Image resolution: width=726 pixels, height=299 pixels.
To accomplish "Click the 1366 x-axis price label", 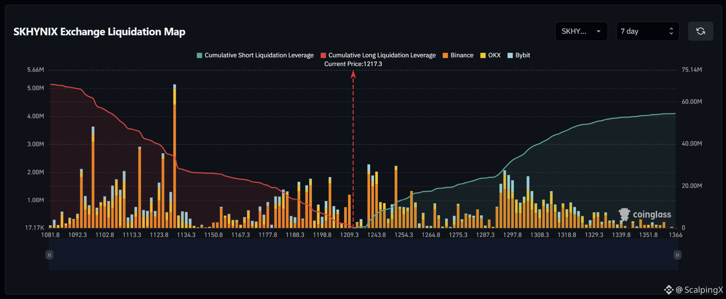I will pos(675,235).
